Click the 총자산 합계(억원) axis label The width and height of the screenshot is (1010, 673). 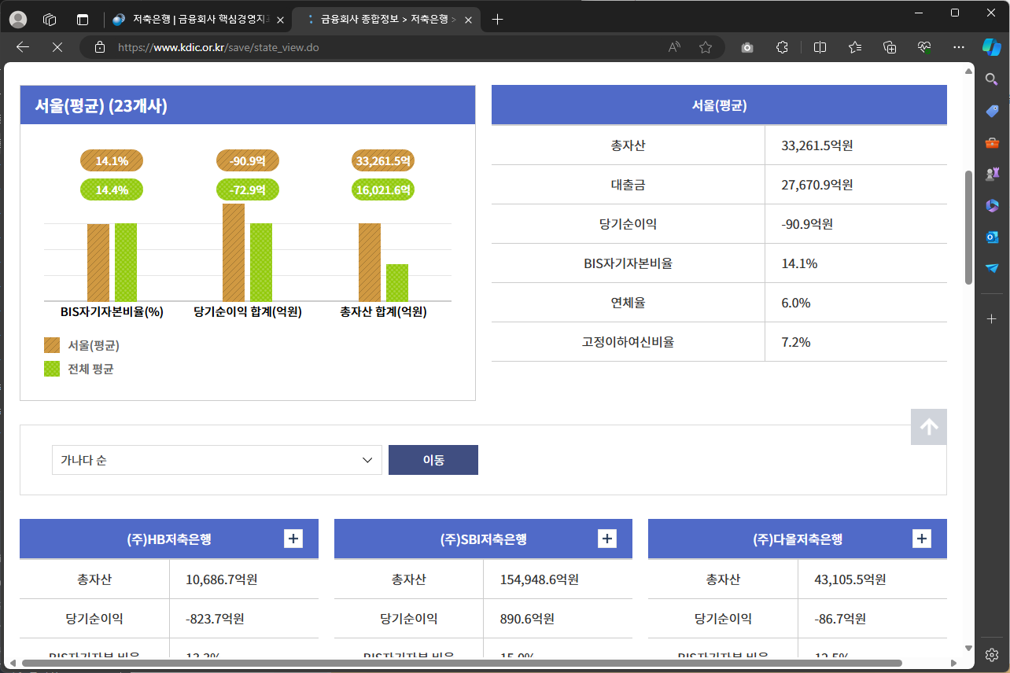pos(383,311)
